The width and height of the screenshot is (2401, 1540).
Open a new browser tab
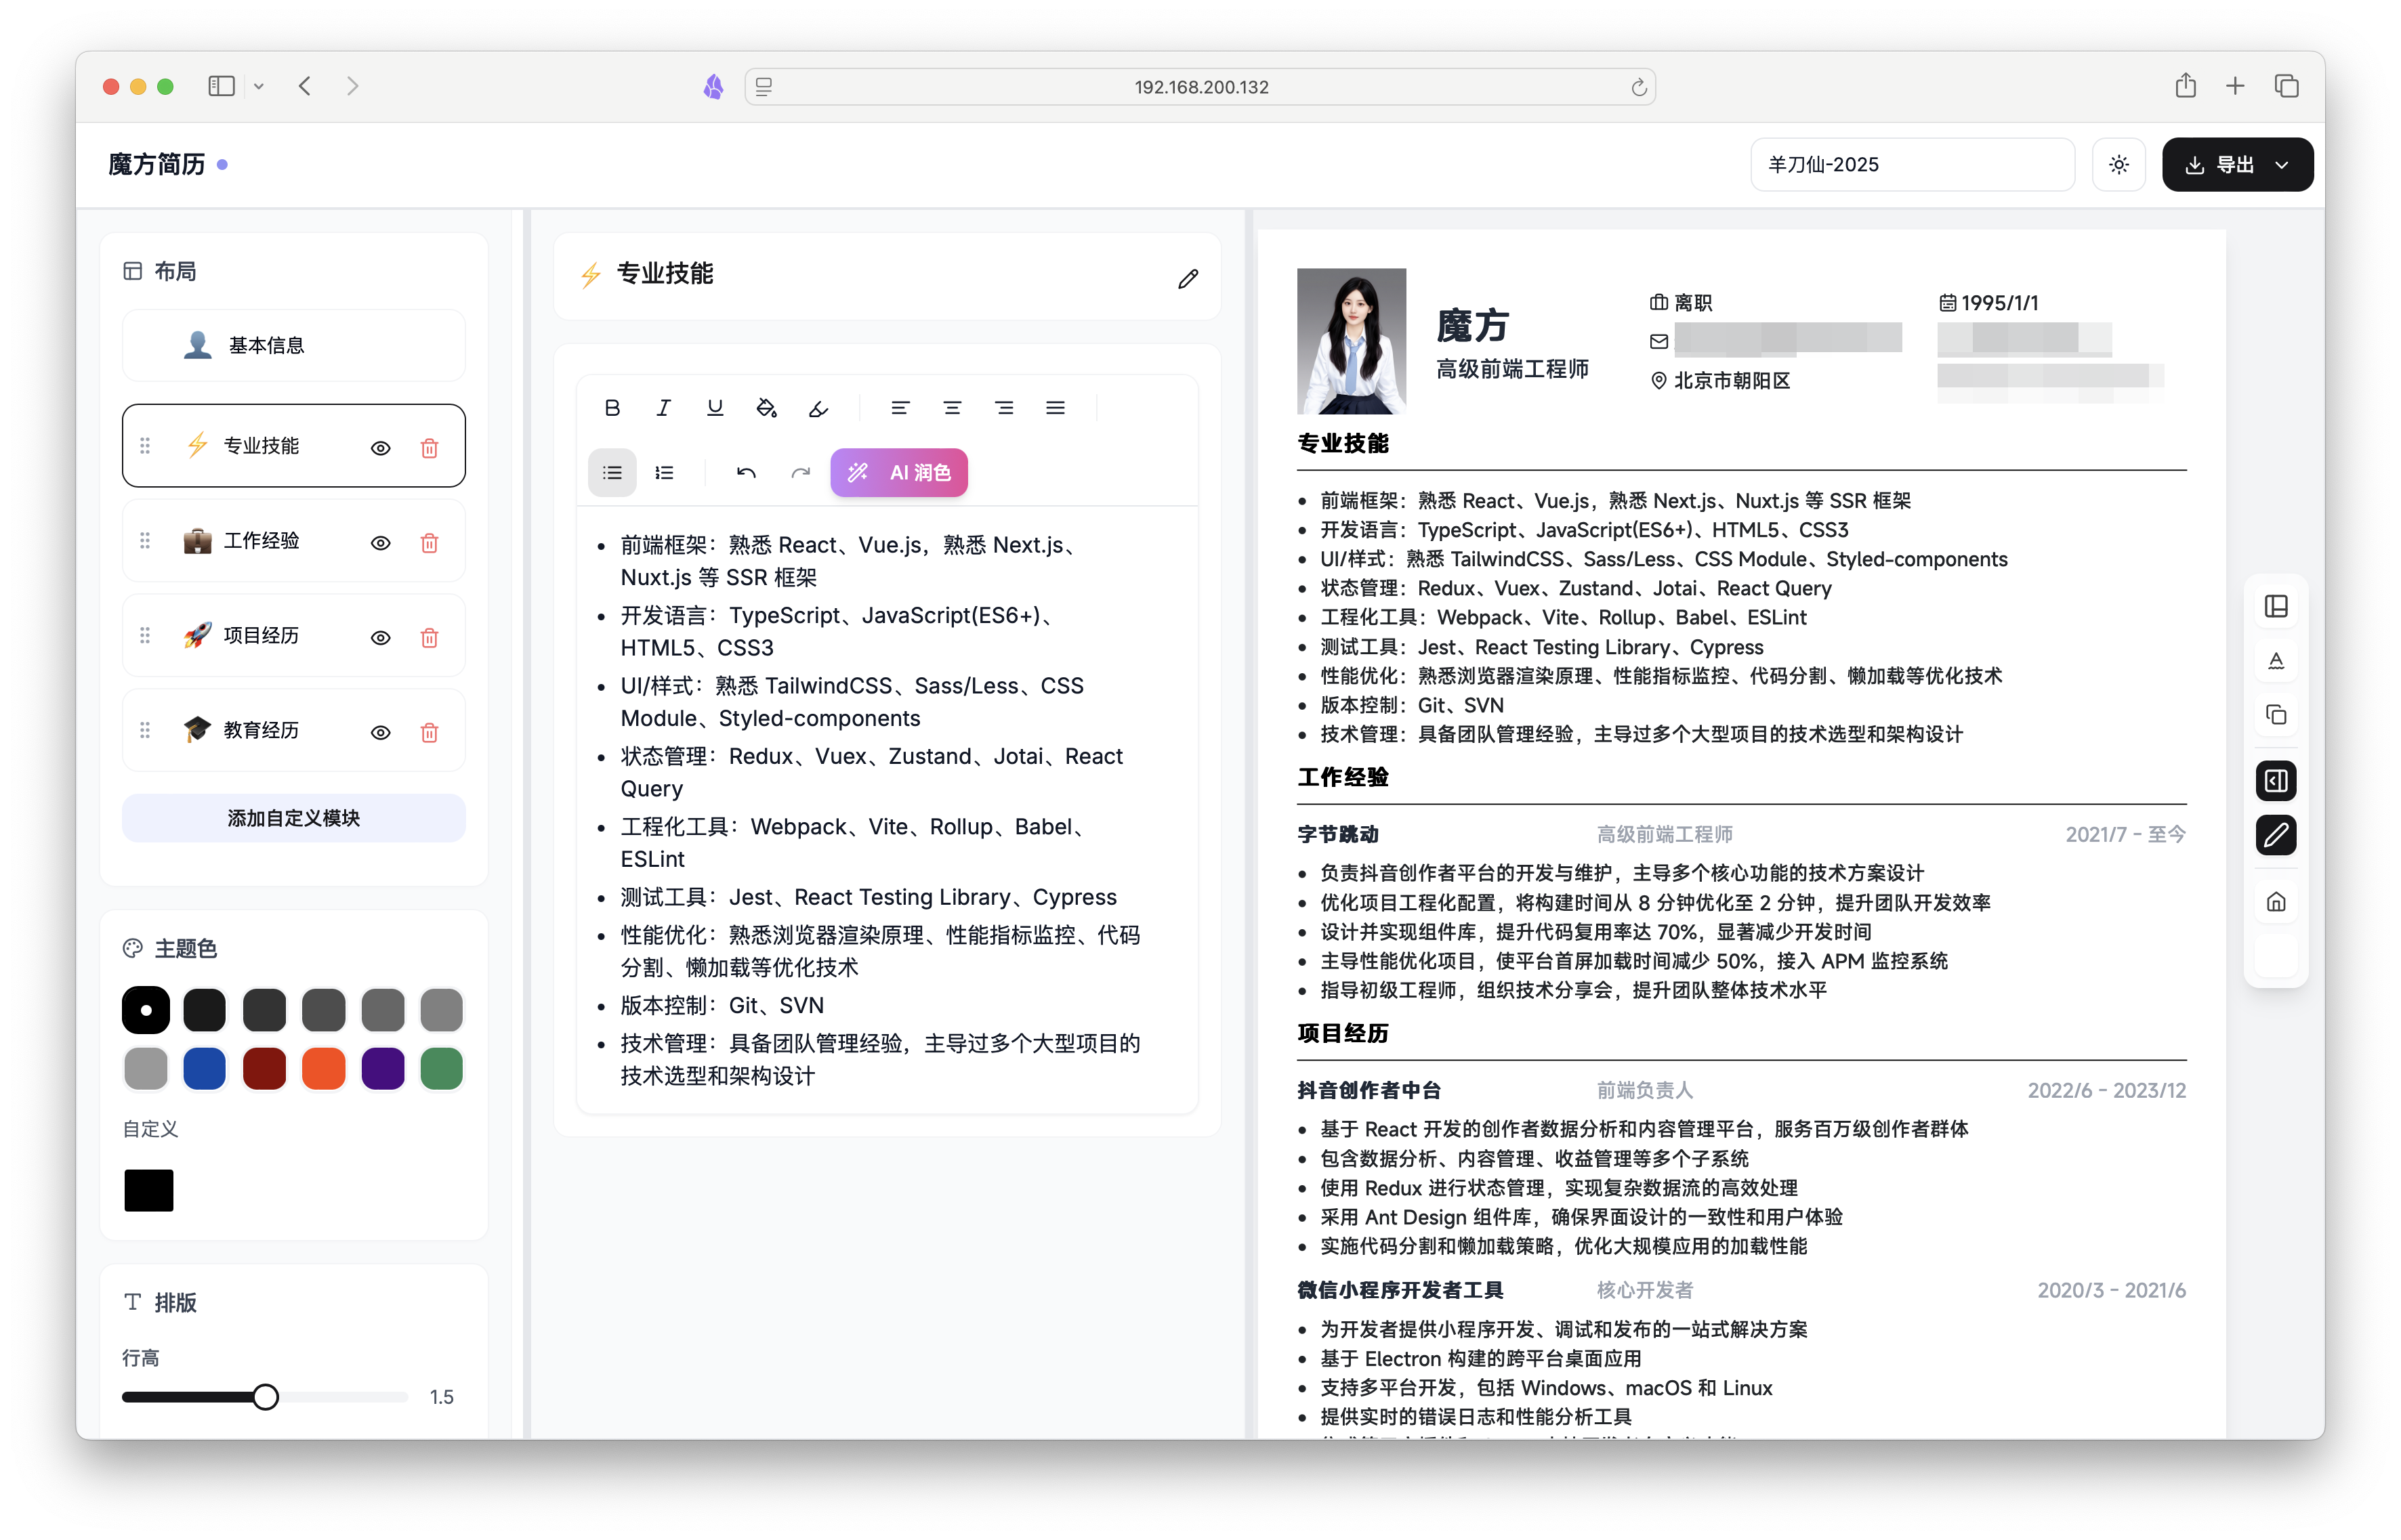2235,86
